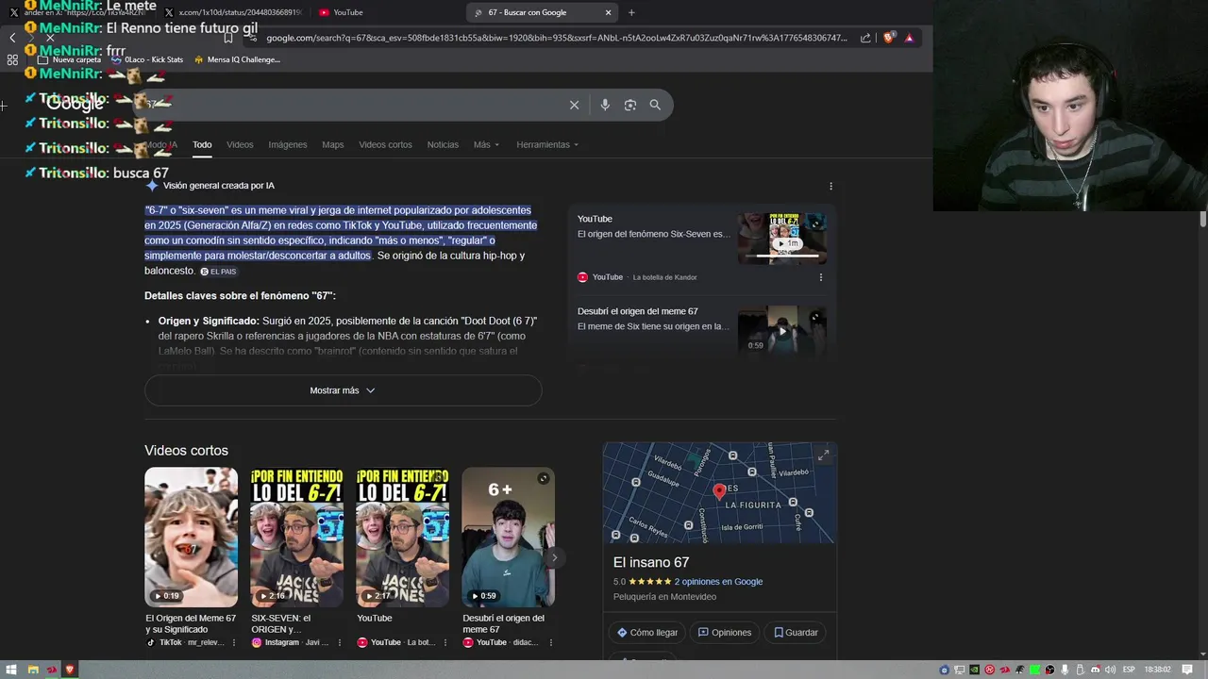Switch to the Videos search tab

240,144
